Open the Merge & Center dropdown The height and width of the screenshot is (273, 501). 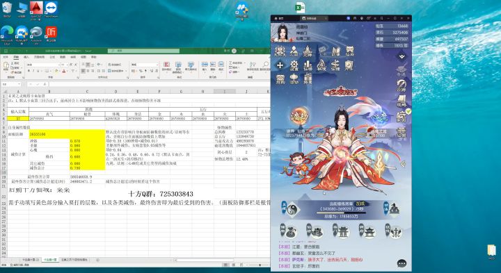[126, 71]
